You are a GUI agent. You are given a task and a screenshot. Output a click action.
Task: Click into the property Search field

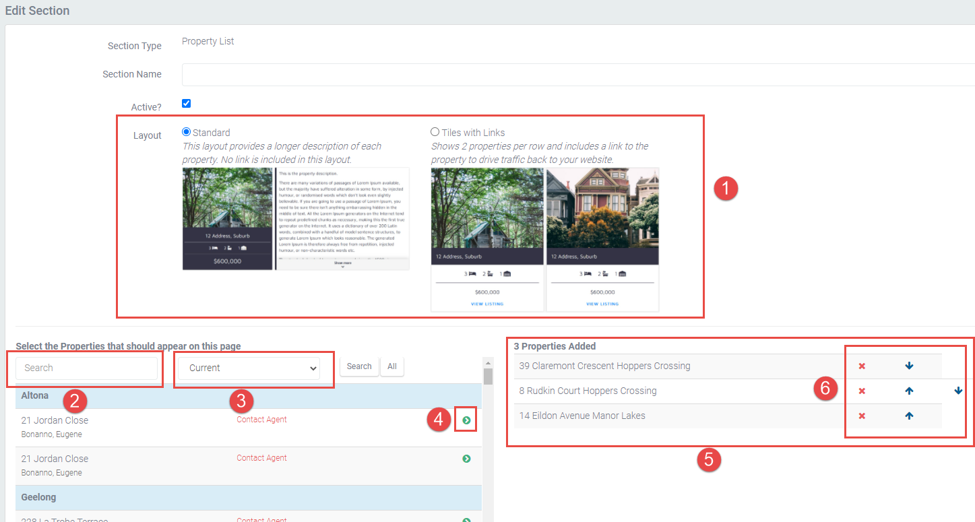86,368
